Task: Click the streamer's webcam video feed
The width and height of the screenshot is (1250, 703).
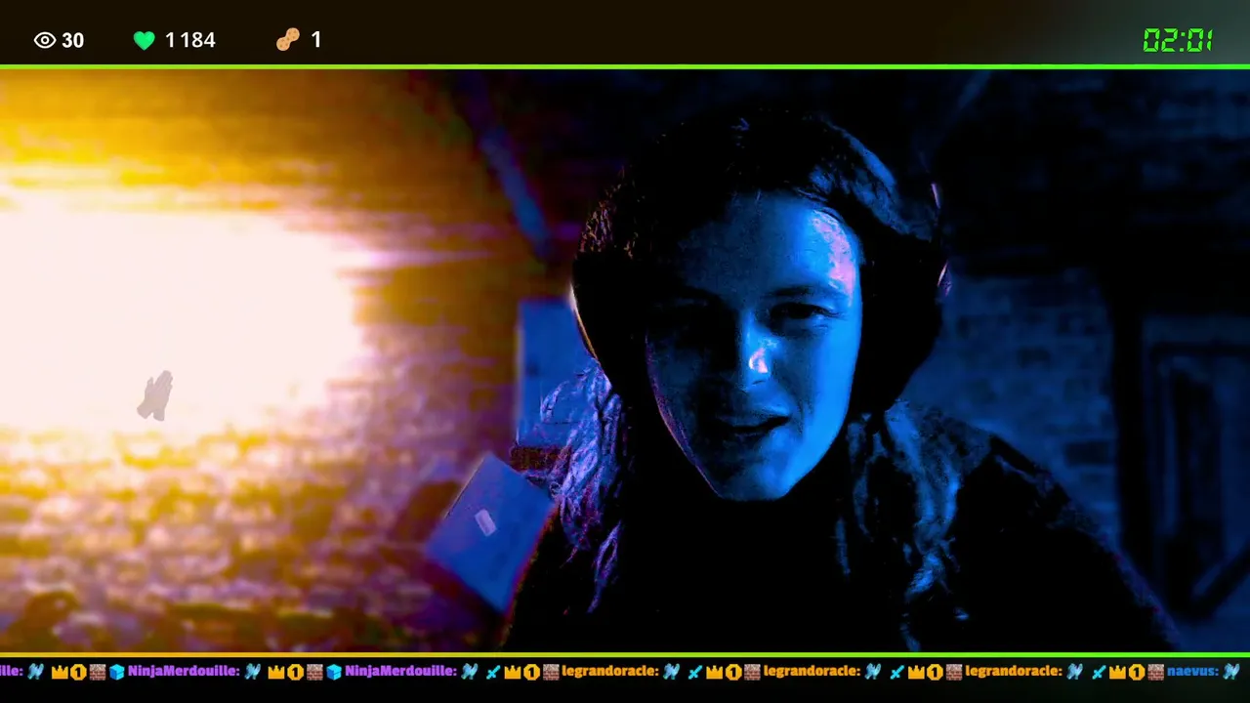Action: [625, 360]
